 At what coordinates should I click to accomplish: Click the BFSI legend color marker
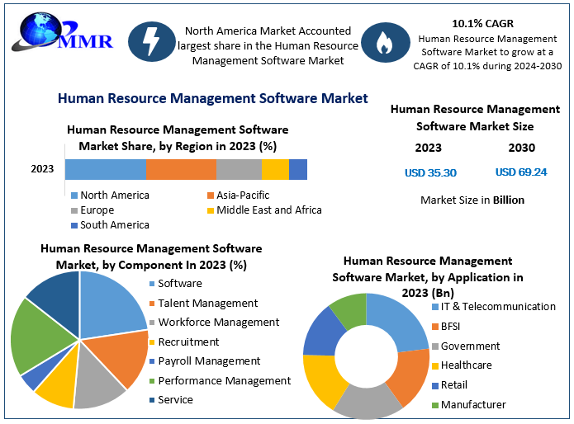[x=434, y=327]
